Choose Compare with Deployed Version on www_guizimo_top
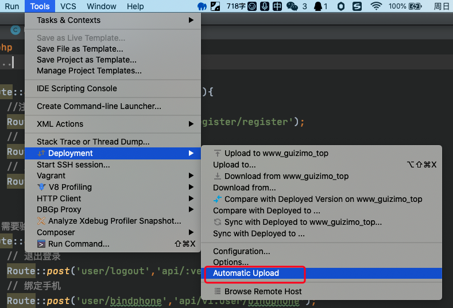This screenshot has height=308, width=453. click(x=322, y=199)
